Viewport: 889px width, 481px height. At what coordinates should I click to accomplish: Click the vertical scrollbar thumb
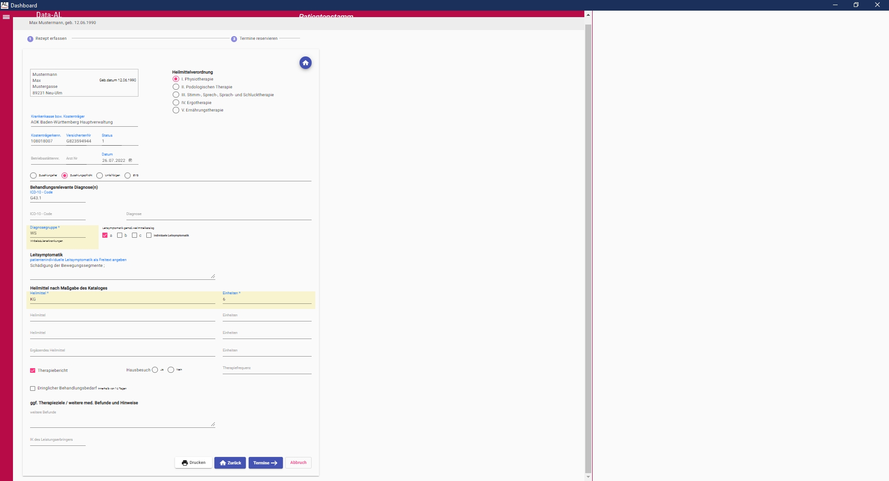pos(588,249)
